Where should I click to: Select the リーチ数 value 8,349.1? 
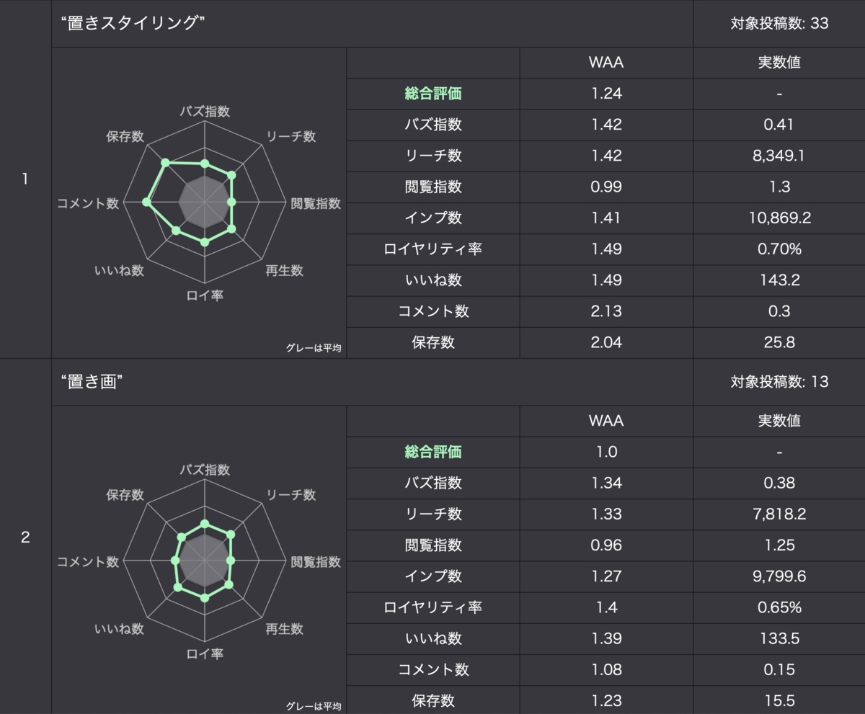tap(779, 156)
